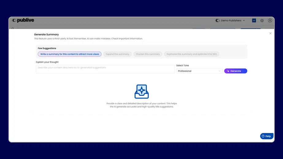Choose the 'Shorten this summary' suggestion chip

point(148,54)
